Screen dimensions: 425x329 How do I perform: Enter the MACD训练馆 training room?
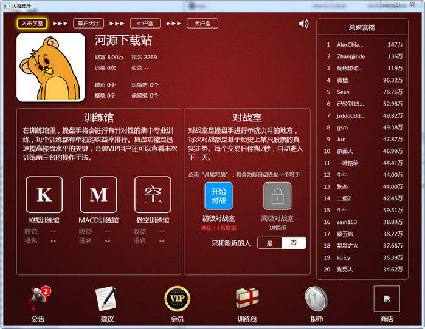[98, 195]
